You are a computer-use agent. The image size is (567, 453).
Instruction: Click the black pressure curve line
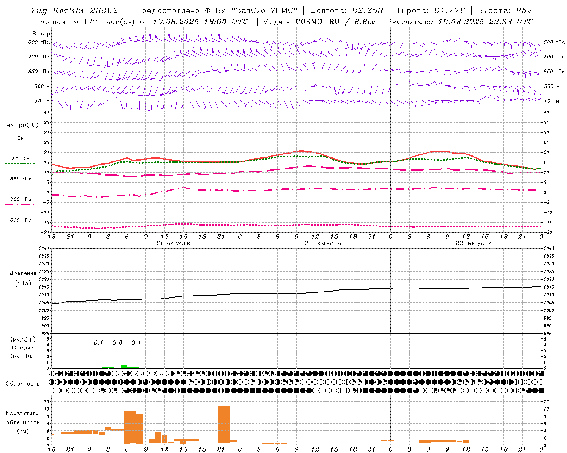click(x=297, y=293)
